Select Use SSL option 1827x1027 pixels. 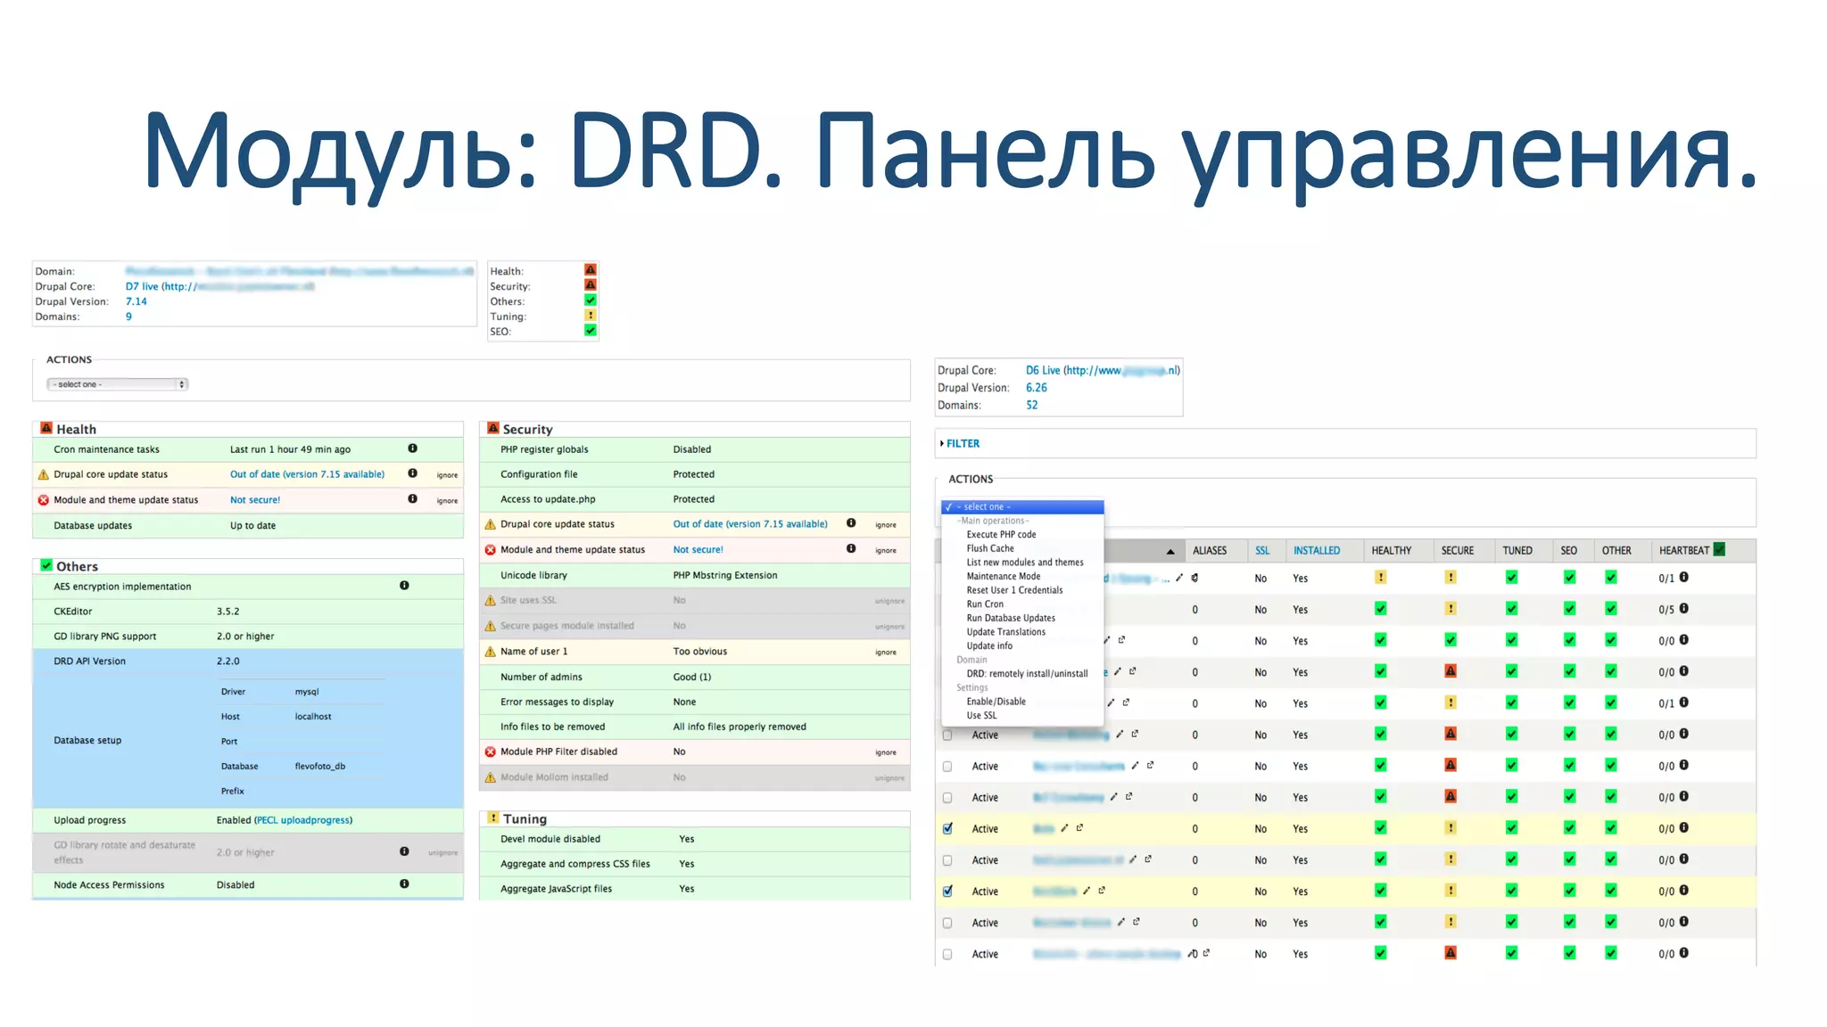pyautogui.click(x=981, y=715)
